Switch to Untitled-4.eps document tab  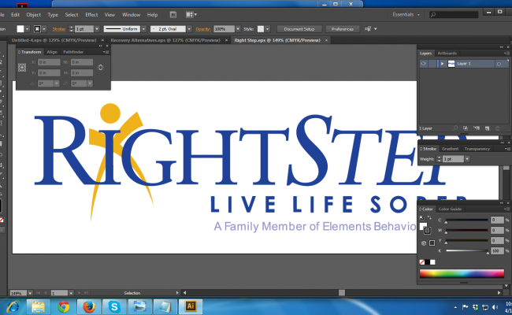[x=54, y=40]
